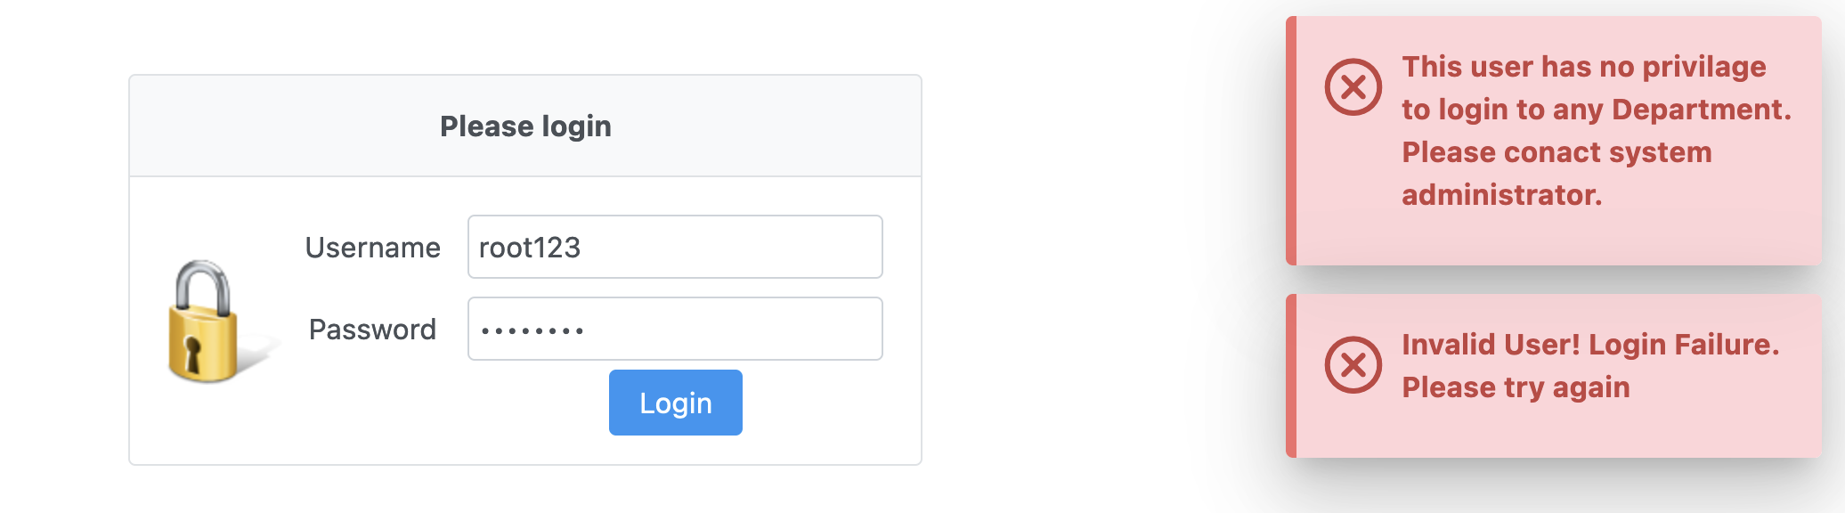The width and height of the screenshot is (1845, 513).
Task: Click the red cross symbol beside Login Failure text
Action: (1353, 364)
